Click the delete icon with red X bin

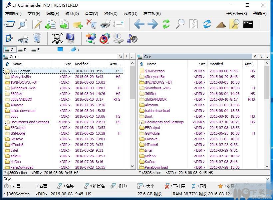(x=91, y=24)
